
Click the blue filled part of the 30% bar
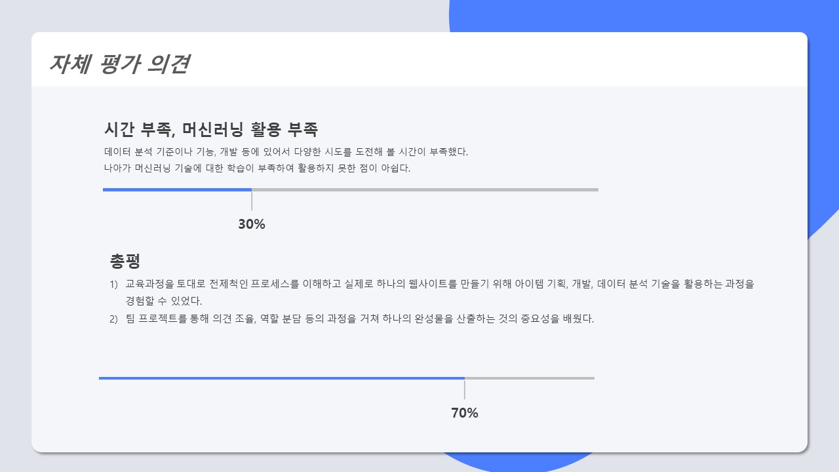coord(177,189)
